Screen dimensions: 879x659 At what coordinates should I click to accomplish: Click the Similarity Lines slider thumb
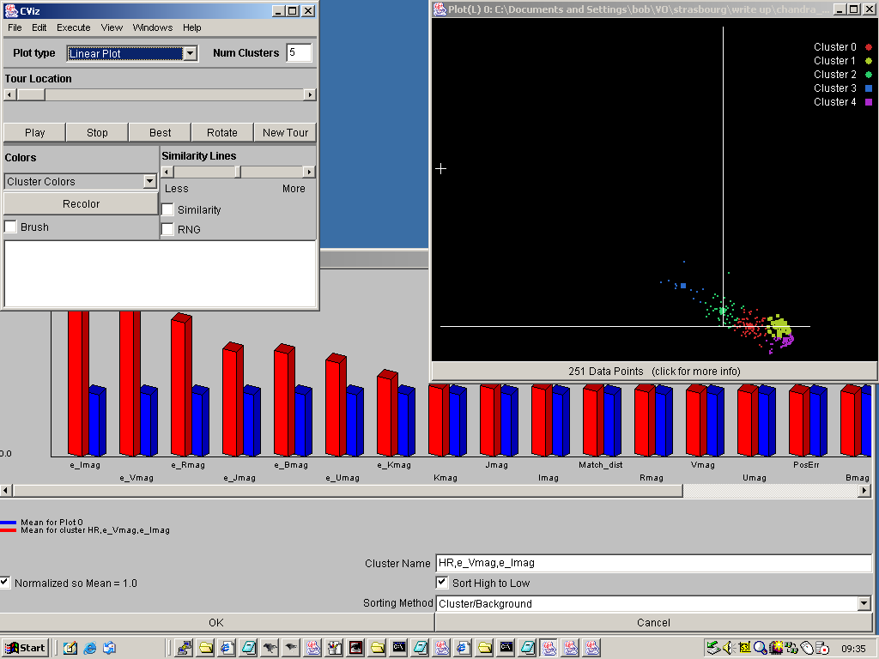click(x=238, y=172)
